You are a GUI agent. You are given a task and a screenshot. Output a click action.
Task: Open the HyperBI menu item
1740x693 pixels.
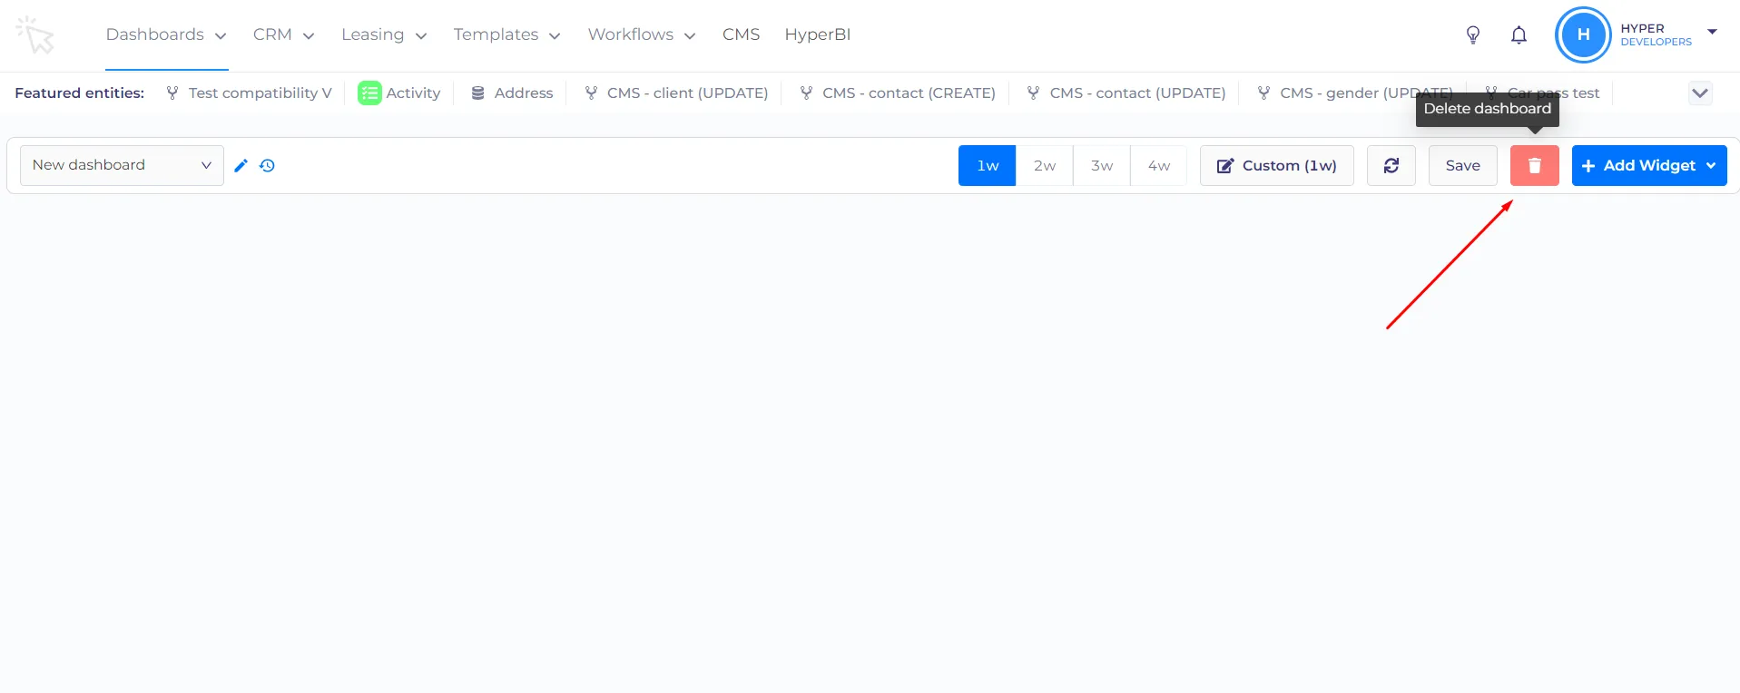click(818, 34)
